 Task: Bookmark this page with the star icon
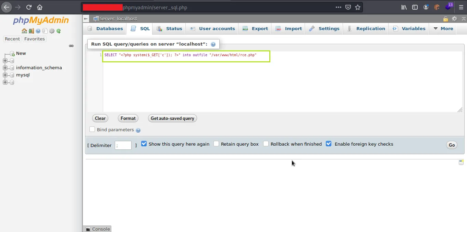tap(358, 7)
